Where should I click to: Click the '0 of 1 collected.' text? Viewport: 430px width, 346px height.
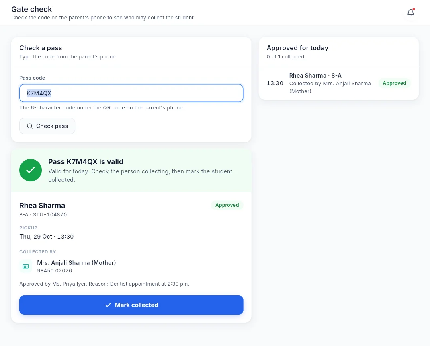click(286, 57)
